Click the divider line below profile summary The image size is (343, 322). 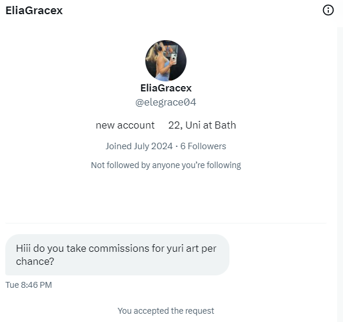tap(166, 224)
